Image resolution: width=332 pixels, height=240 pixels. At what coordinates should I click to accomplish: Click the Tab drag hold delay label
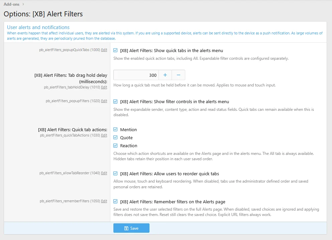pos(71,78)
